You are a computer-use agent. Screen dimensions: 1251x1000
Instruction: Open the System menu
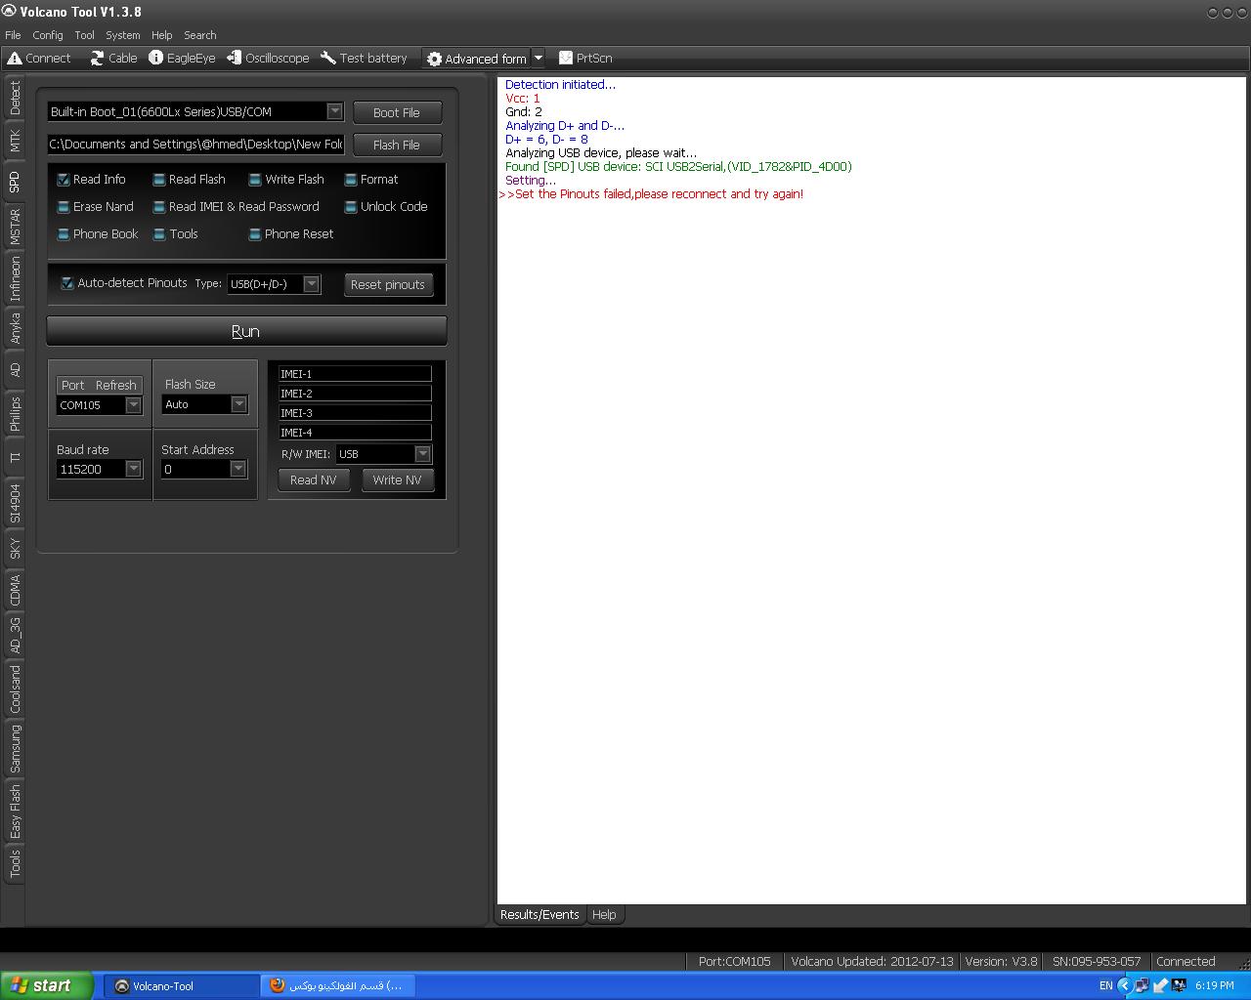pos(123,35)
